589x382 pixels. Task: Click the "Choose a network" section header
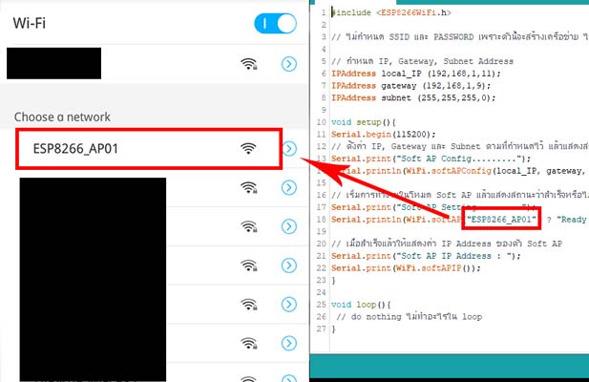pos(62,117)
